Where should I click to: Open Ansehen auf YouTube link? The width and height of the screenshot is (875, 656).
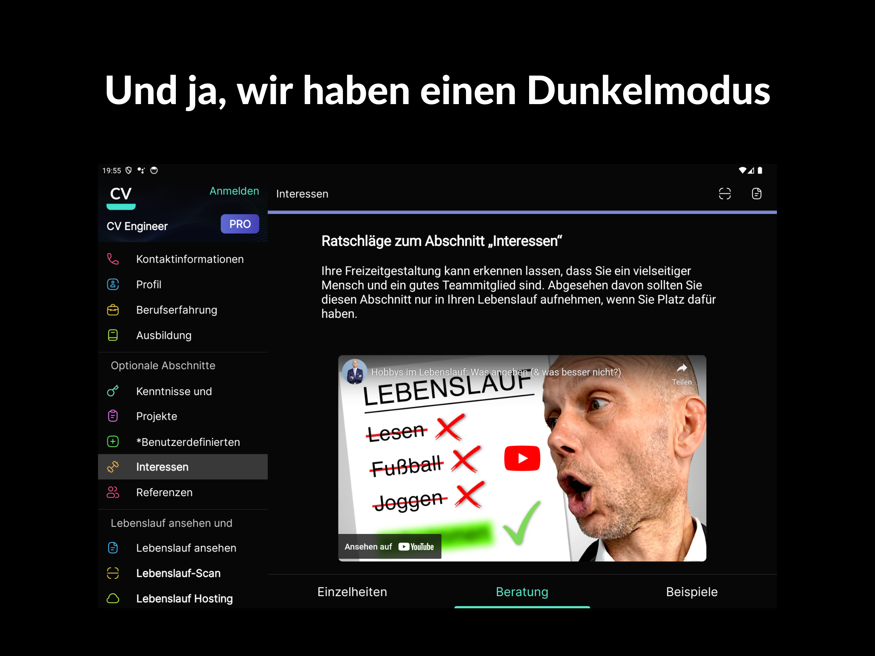pos(389,547)
